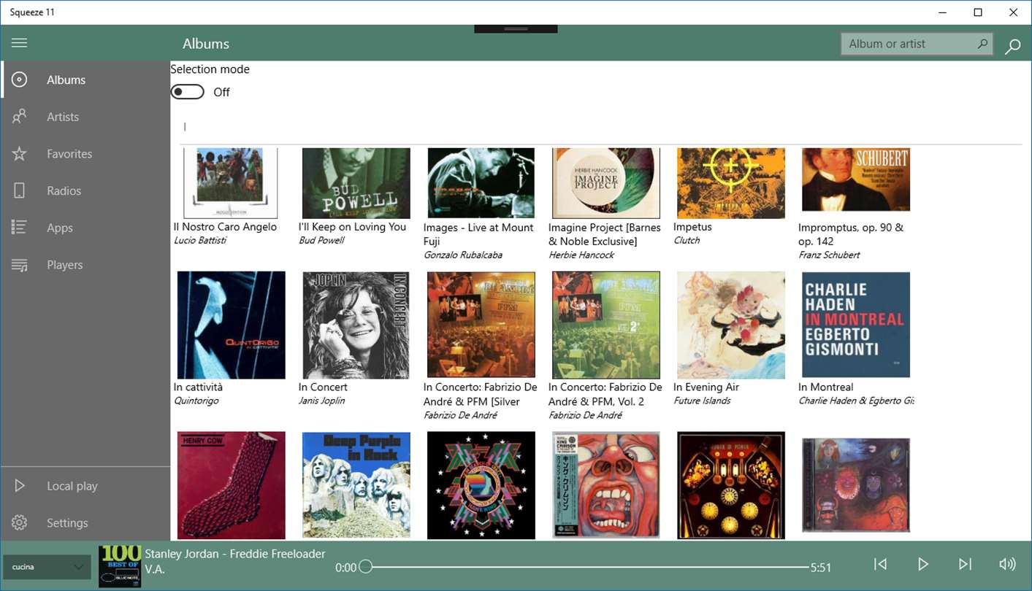The image size is (1032, 591).
Task: Click the Album or artist search field
Action: click(916, 44)
